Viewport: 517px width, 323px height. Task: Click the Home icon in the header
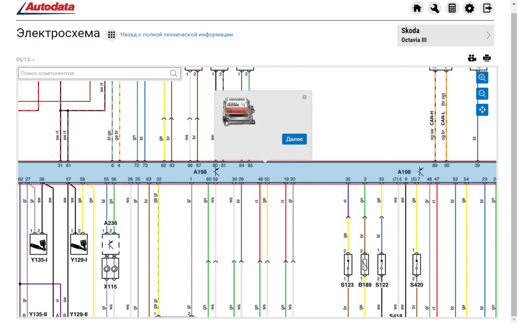point(417,8)
